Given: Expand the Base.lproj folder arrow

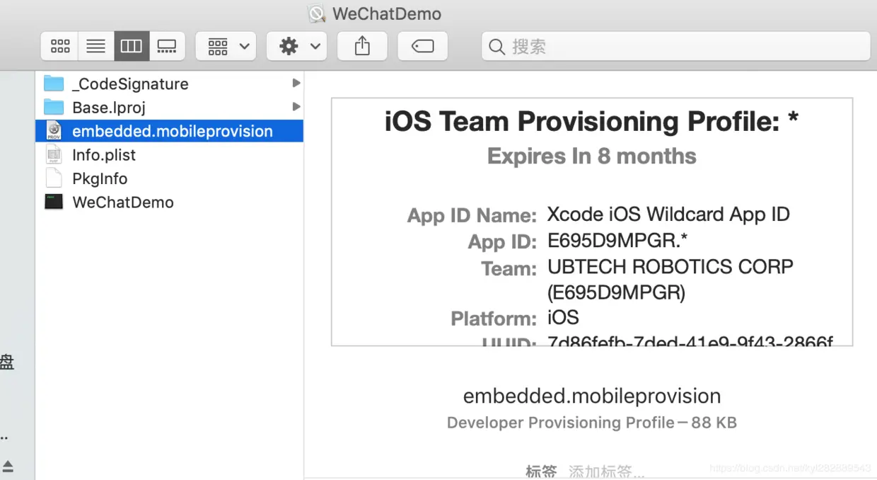Looking at the screenshot, I should [x=296, y=107].
